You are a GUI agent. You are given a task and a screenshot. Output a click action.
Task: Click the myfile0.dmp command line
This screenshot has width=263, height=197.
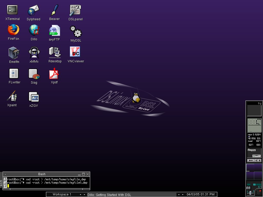[x=47, y=183]
